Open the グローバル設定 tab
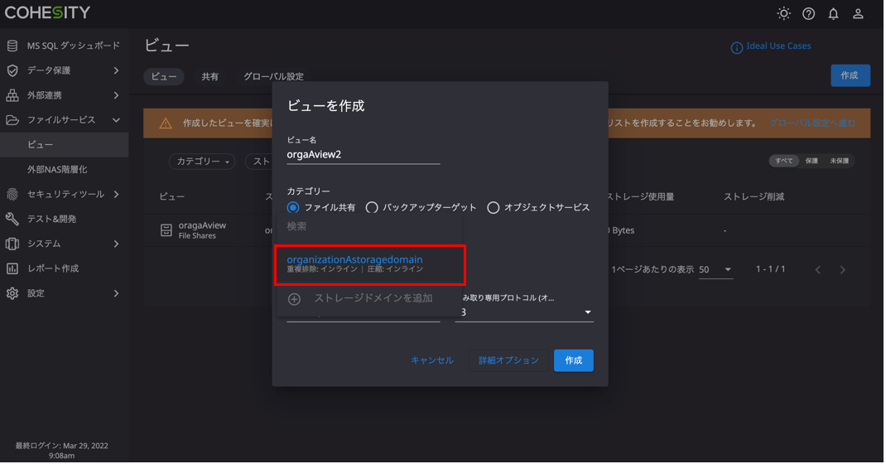 click(273, 76)
